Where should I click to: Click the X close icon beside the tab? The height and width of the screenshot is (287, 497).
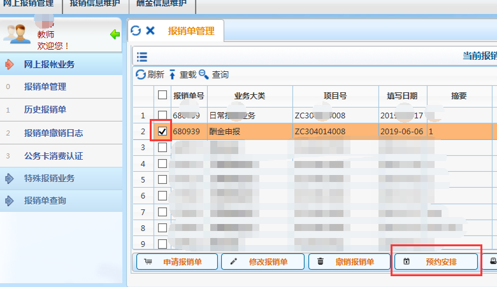150,31
